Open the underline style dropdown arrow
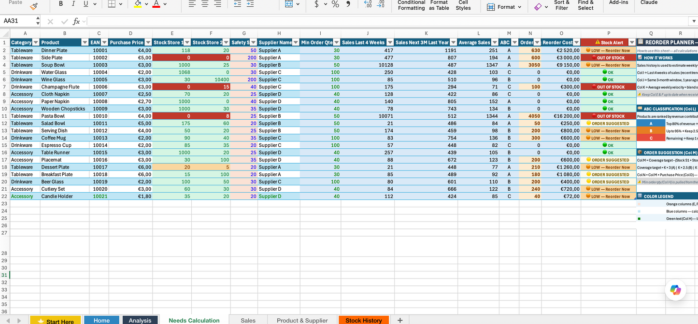Screen dimensions: 698x324 (95, 4)
